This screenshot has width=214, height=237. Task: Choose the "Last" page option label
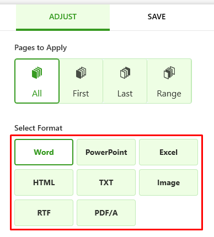click(125, 94)
